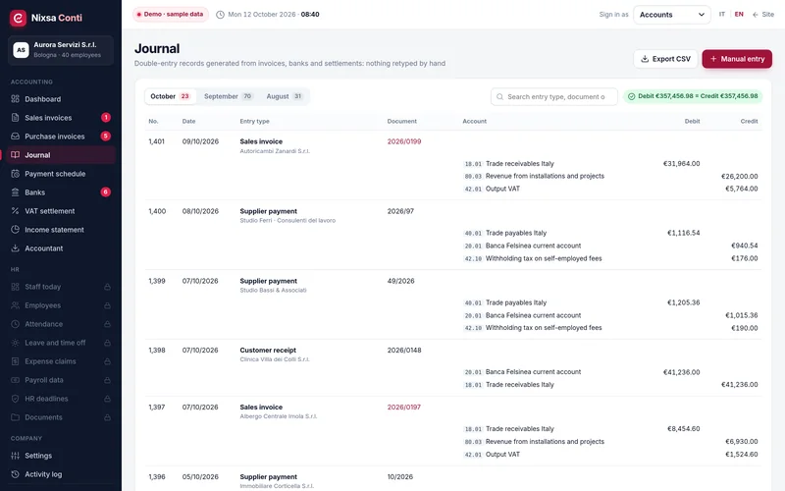Screen dimensions: 785x491
Task: Click the Document column header
Action: (x=401, y=121)
